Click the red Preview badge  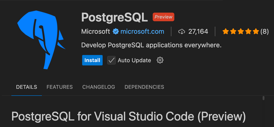163,17
